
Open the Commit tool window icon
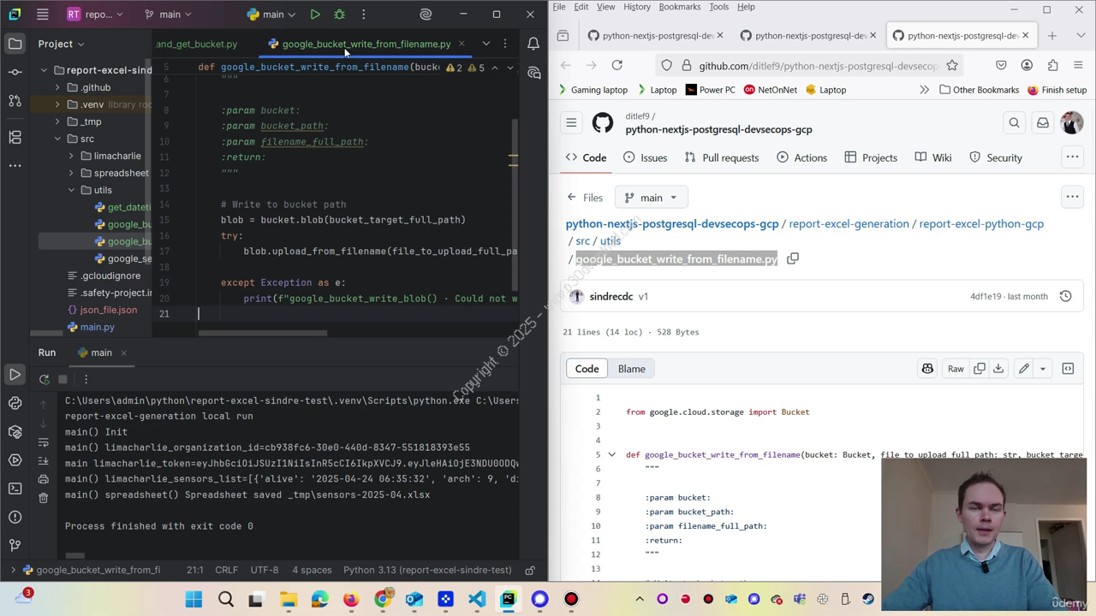pos(15,72)
